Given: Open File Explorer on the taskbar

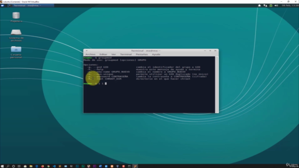Looking at the screenshot, I should point(31,166).
